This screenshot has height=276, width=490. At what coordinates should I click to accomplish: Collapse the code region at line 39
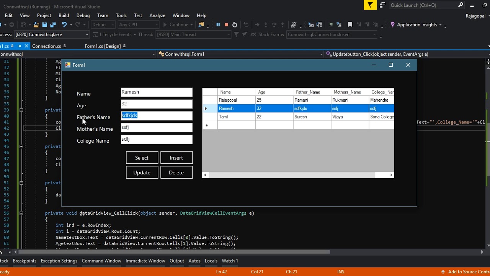click(21, 110)
